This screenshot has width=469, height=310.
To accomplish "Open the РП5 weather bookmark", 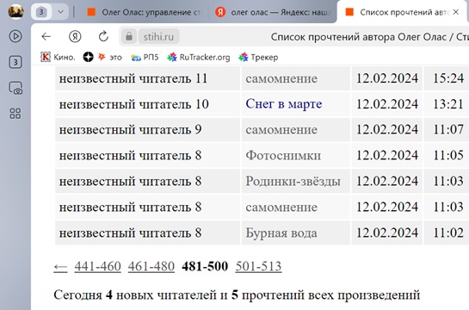I will [x=145, y=57].
